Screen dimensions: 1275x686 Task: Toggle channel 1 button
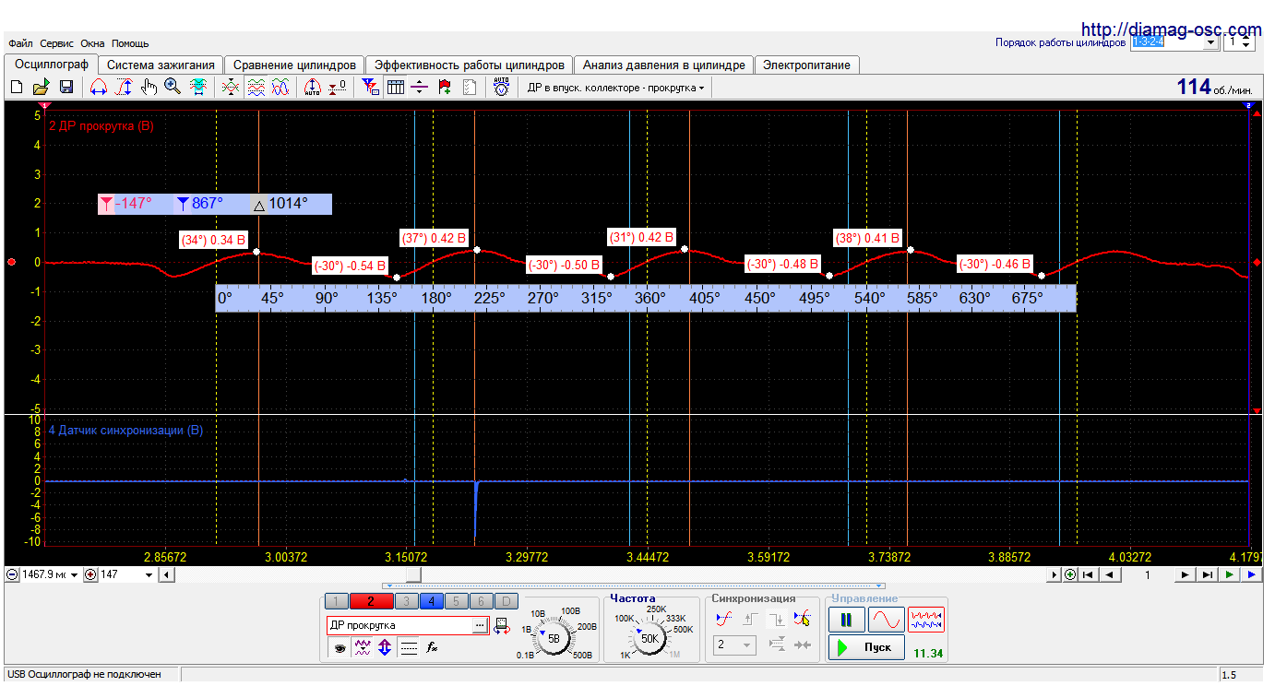point(337,602)
